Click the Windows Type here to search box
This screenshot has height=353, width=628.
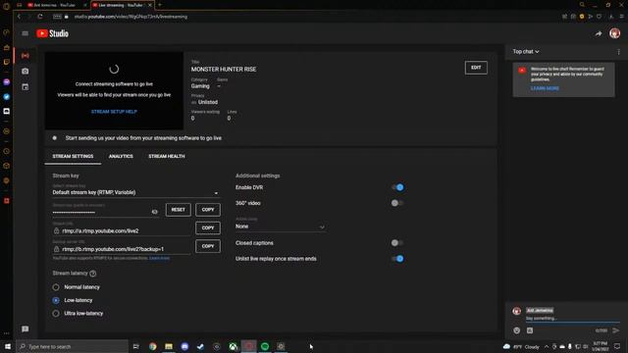tap(72, 346)
